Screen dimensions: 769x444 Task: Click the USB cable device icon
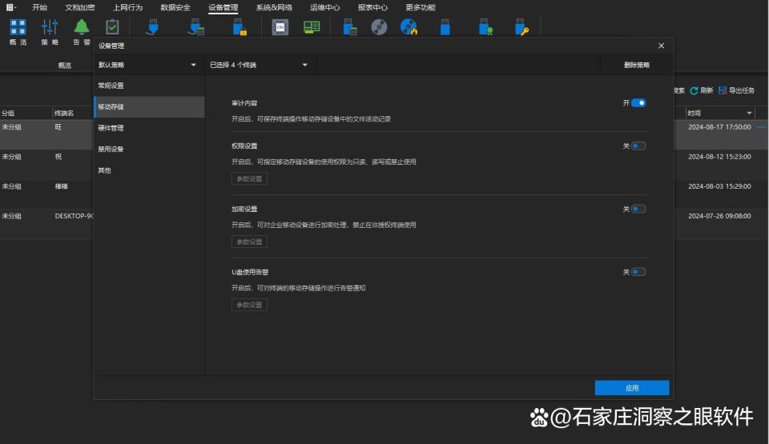click(x=152, y=27)
